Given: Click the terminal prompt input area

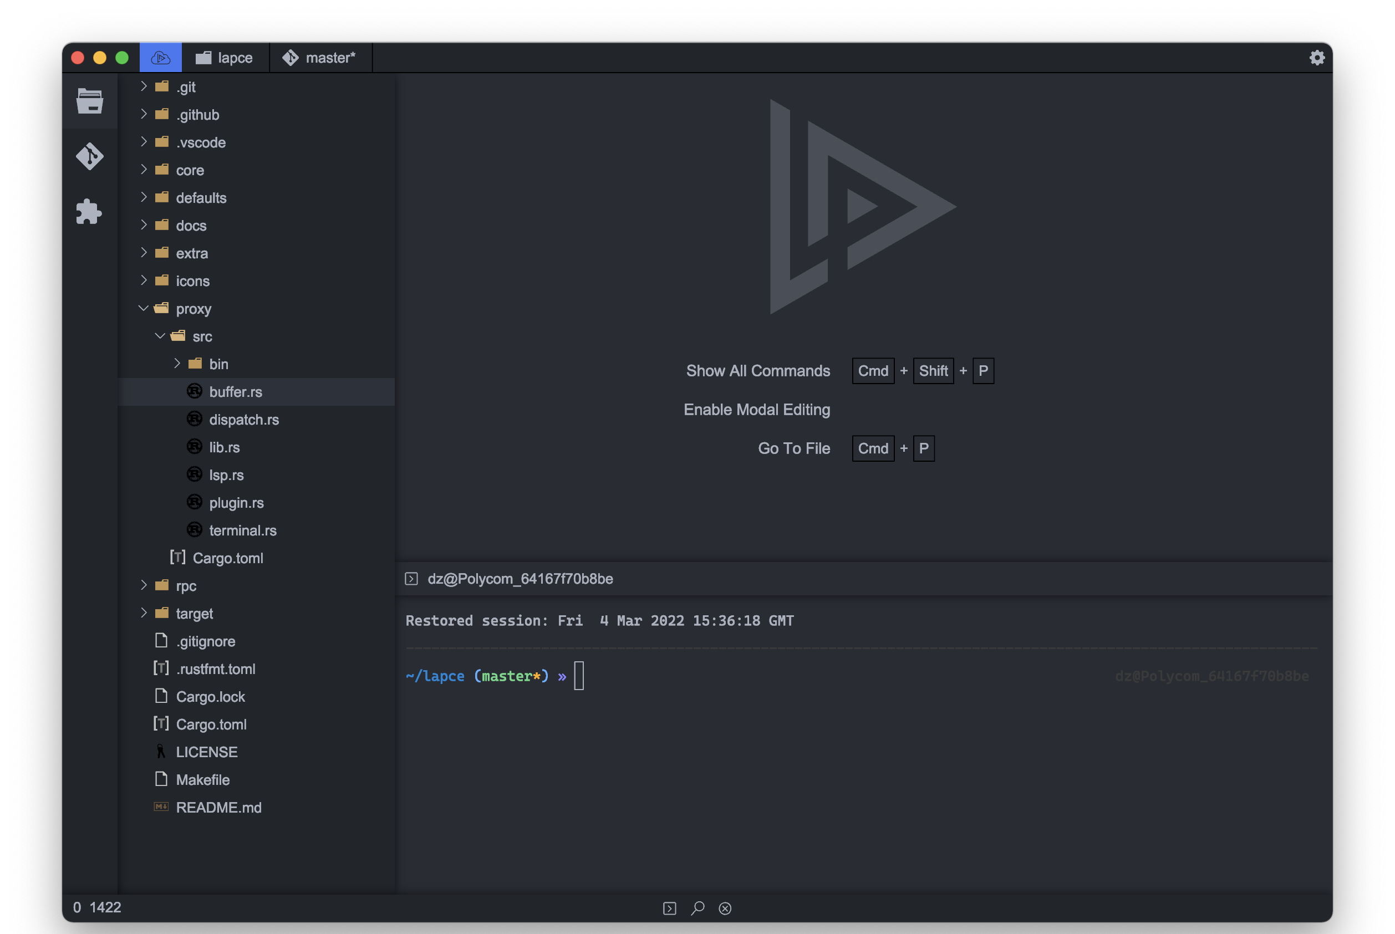Looking at the screenshot, I should (578, 676).
